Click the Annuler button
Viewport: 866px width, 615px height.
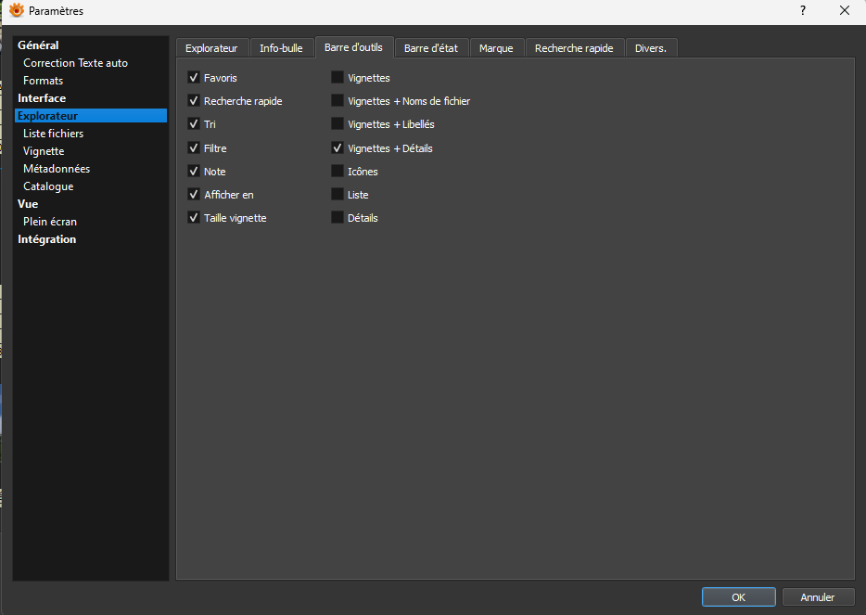(x=818, y=596)
